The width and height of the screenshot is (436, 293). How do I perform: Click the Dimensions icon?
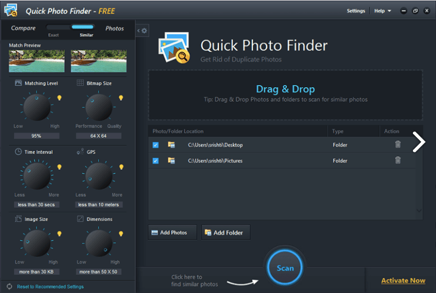(x=80, y=219)
